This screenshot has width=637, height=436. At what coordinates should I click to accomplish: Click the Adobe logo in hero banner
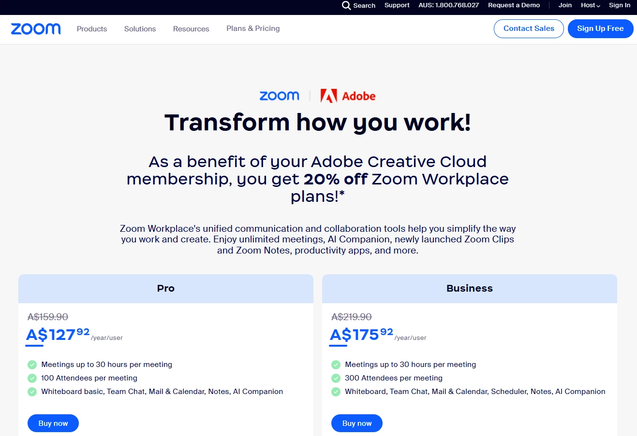348,96
